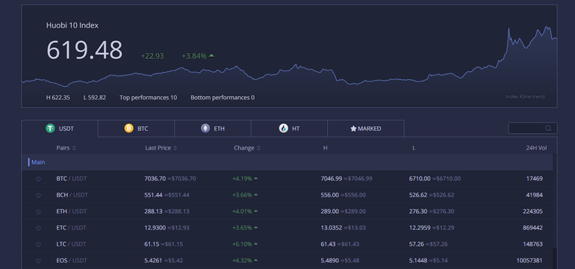Click the Huobi 10 Index title
The height and width of the screenshot is (269, 575).
click(x=72, y=25)
